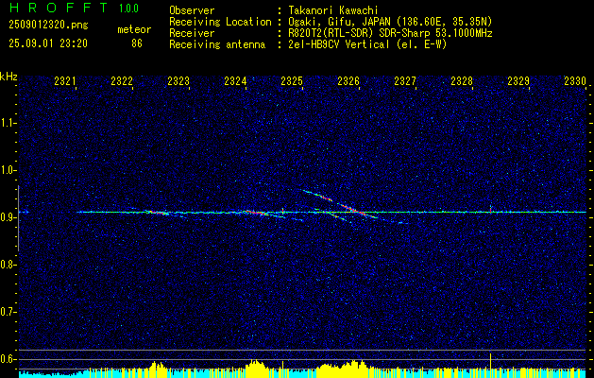Click the 0.6 kHz frequency label
This screenshot has height=378, width=594.
[8, 359]
